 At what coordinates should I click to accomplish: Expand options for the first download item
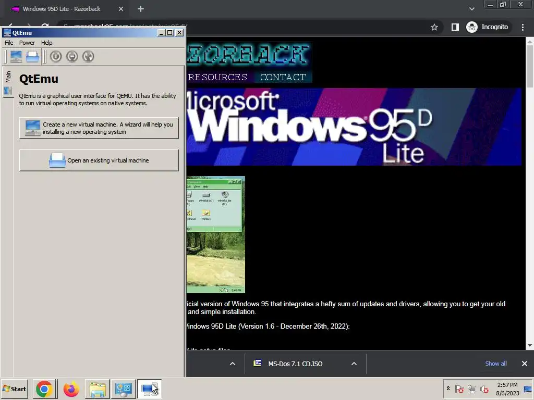pos(233,364)
